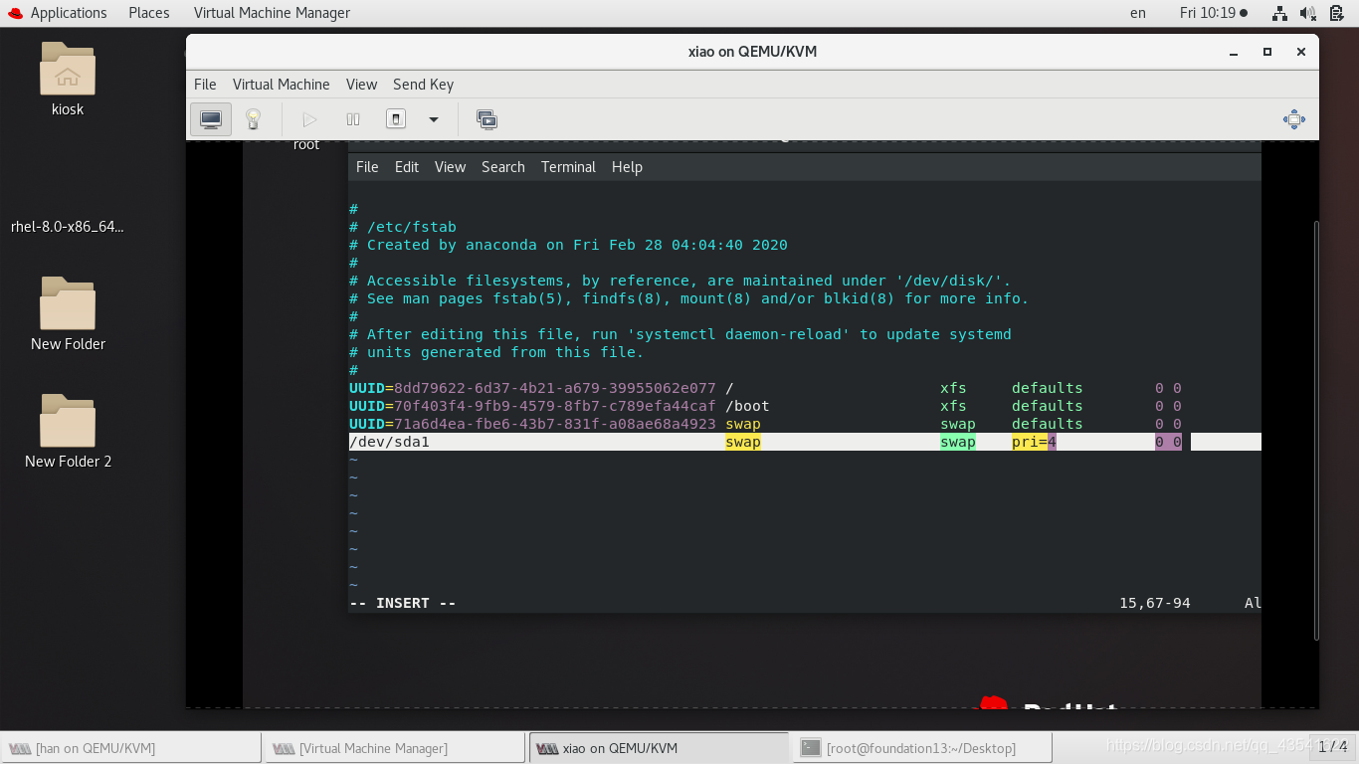Screen dimensions: 1359x764
Task: Open the terminal's Help menu
Action: pyautogui.click(x=627, y=167)
